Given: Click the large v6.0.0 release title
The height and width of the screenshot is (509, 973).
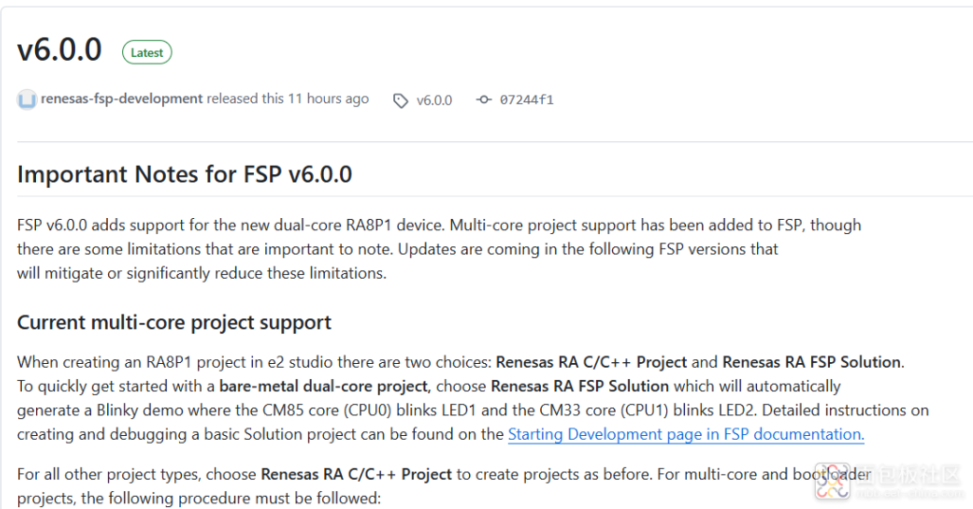Looking at the screenshot, I should 60,50.
